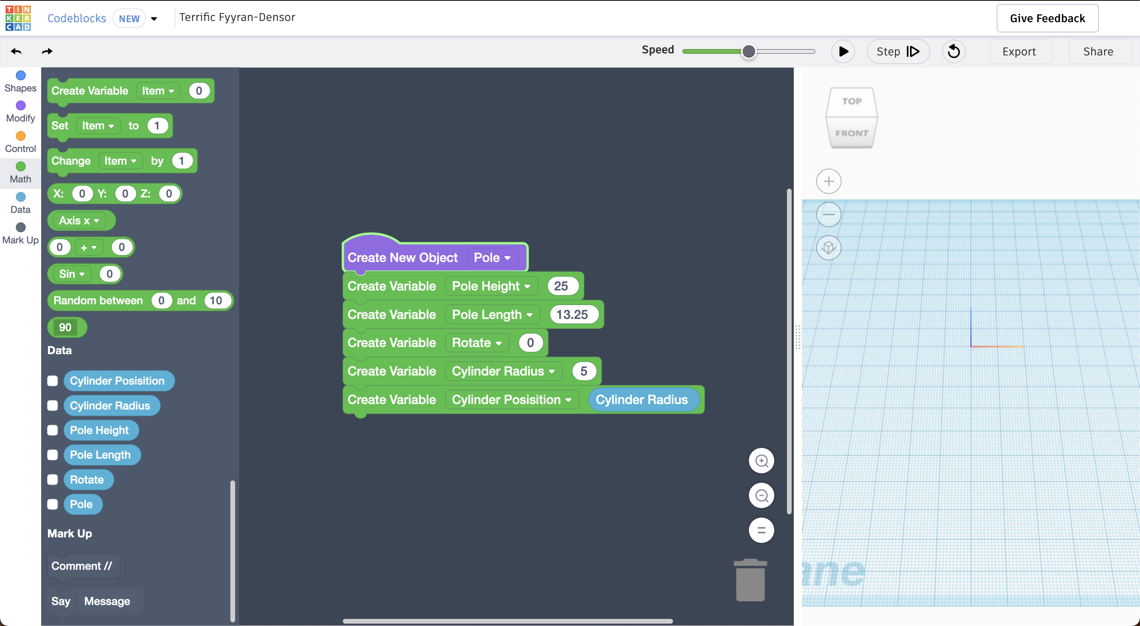Click the Speed slider handle

(749, 52)
